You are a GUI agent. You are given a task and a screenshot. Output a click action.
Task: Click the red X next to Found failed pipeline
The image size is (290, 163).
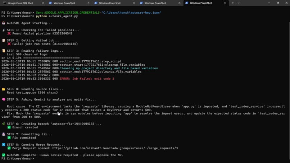[9, 33]
